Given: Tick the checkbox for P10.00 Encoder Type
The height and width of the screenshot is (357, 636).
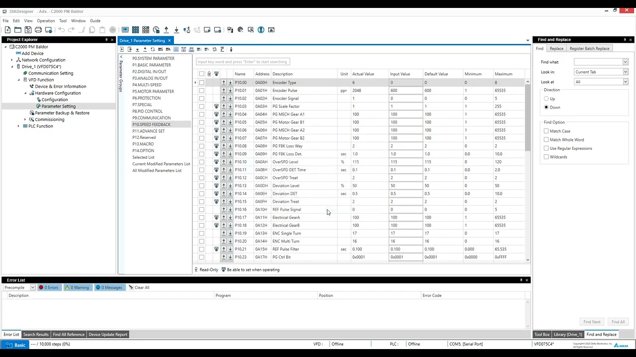Looking at the screenshot, I should (202, 82).
